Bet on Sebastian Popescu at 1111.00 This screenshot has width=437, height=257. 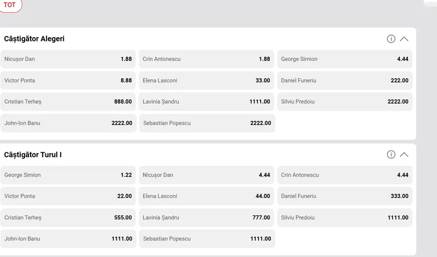tap(206, 238)
